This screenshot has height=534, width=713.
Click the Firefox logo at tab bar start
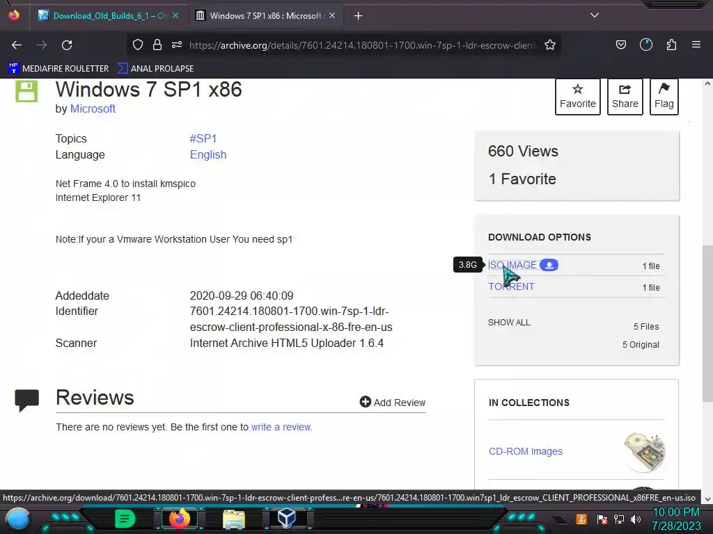point(14,15)
